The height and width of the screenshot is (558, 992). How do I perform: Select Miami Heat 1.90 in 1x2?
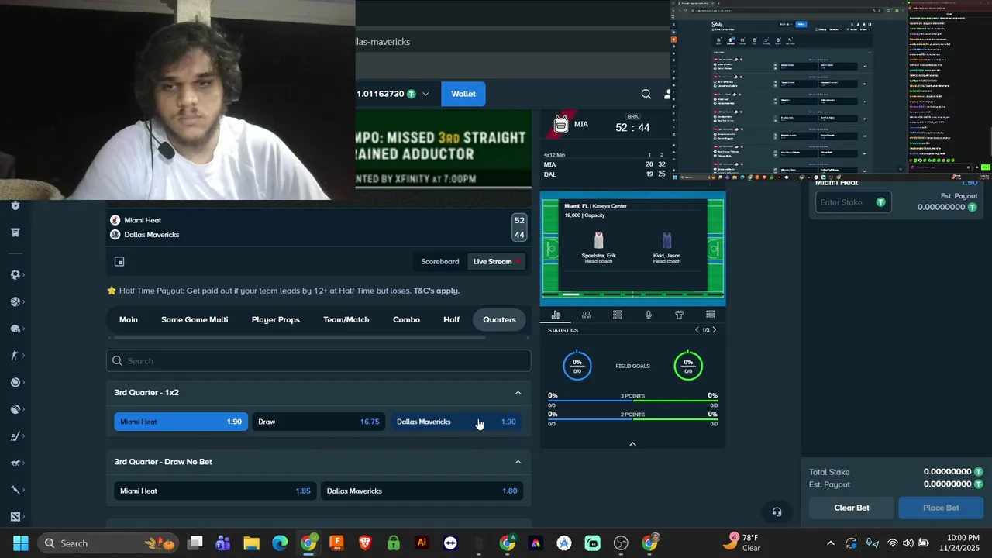(181, 422)
